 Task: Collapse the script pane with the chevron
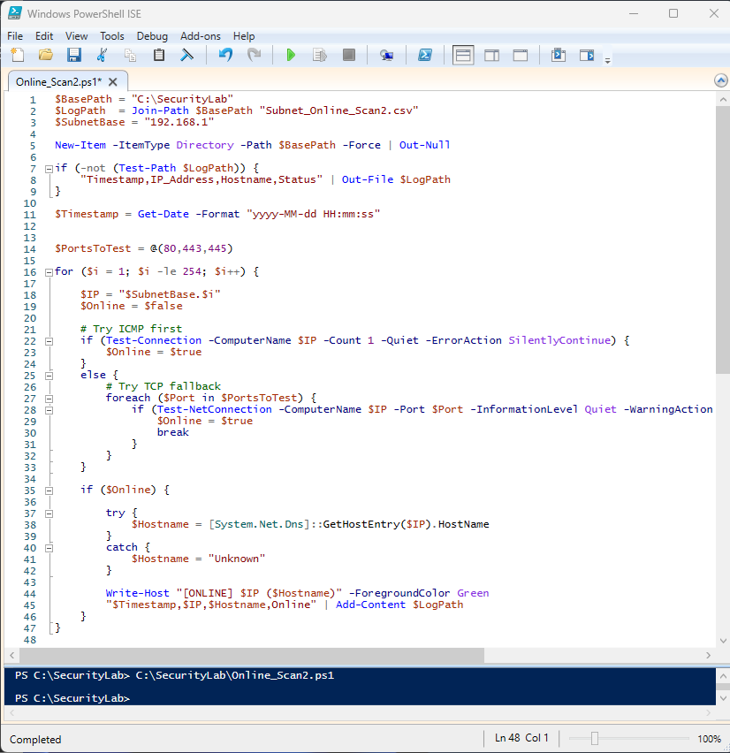click(720, 80)
